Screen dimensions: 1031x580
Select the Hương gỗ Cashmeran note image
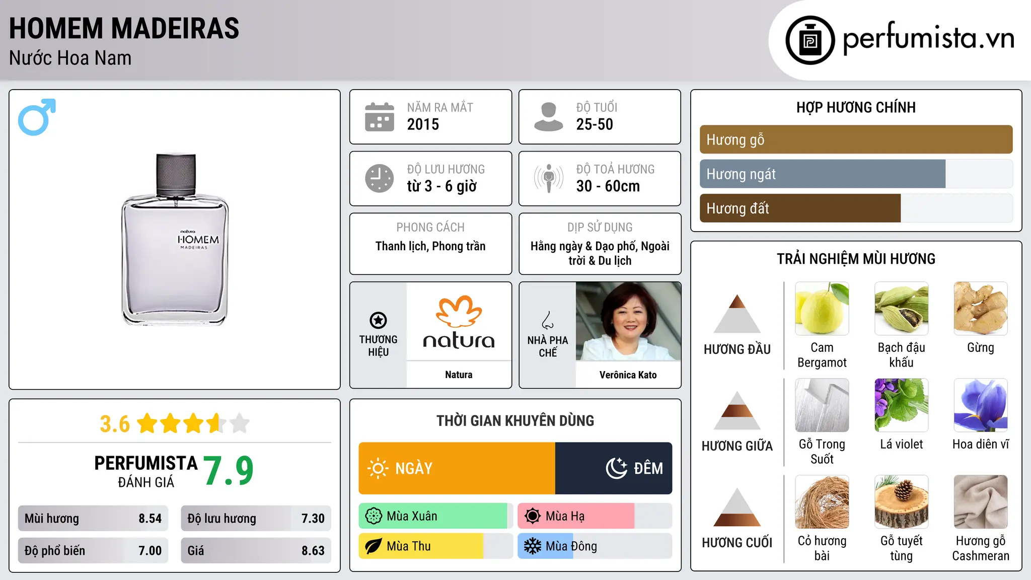[x=981, y=502]
